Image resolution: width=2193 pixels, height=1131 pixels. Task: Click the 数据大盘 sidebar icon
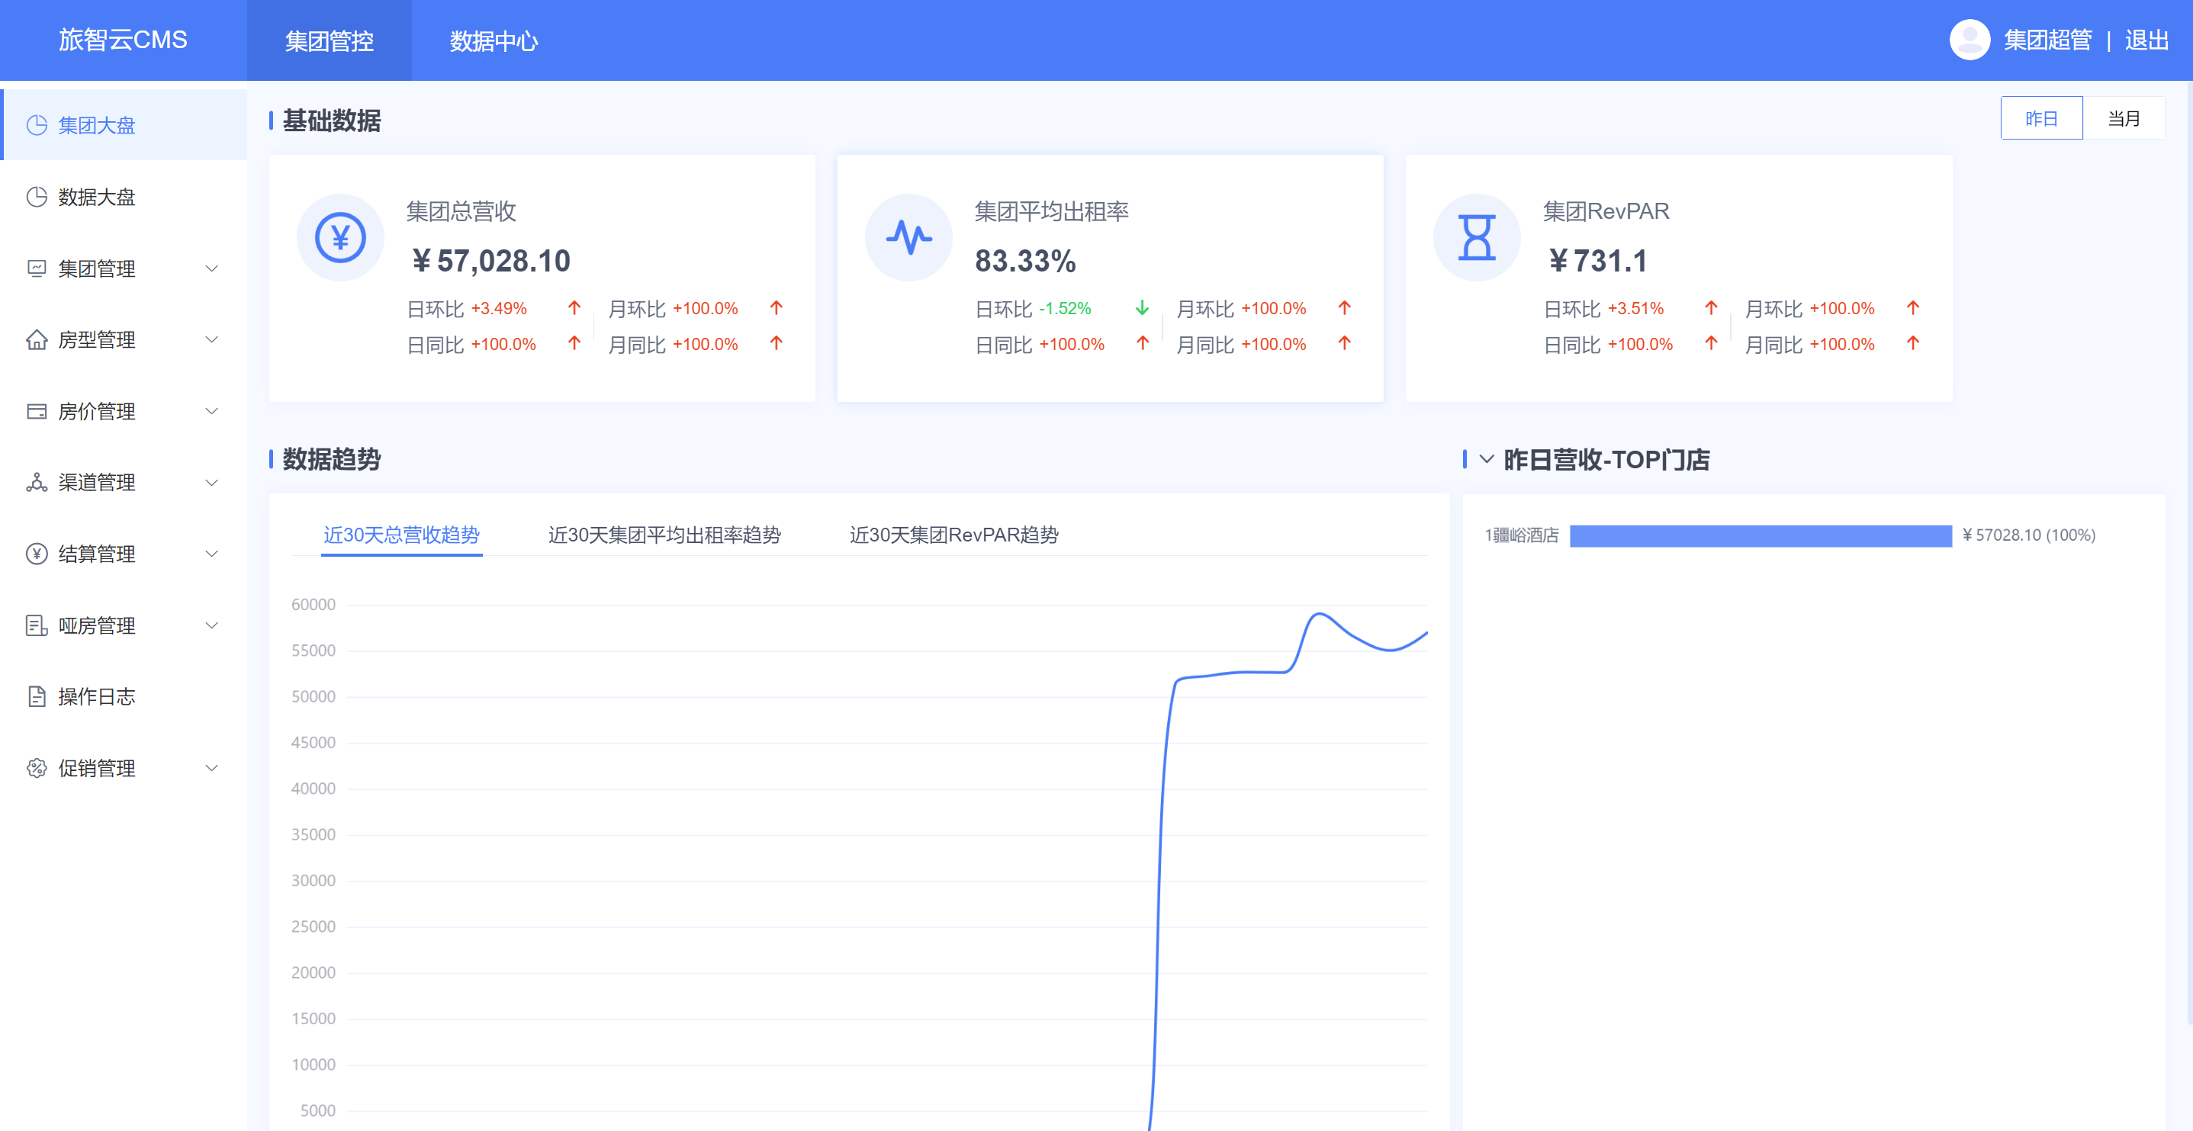click(x=37, y=197)
